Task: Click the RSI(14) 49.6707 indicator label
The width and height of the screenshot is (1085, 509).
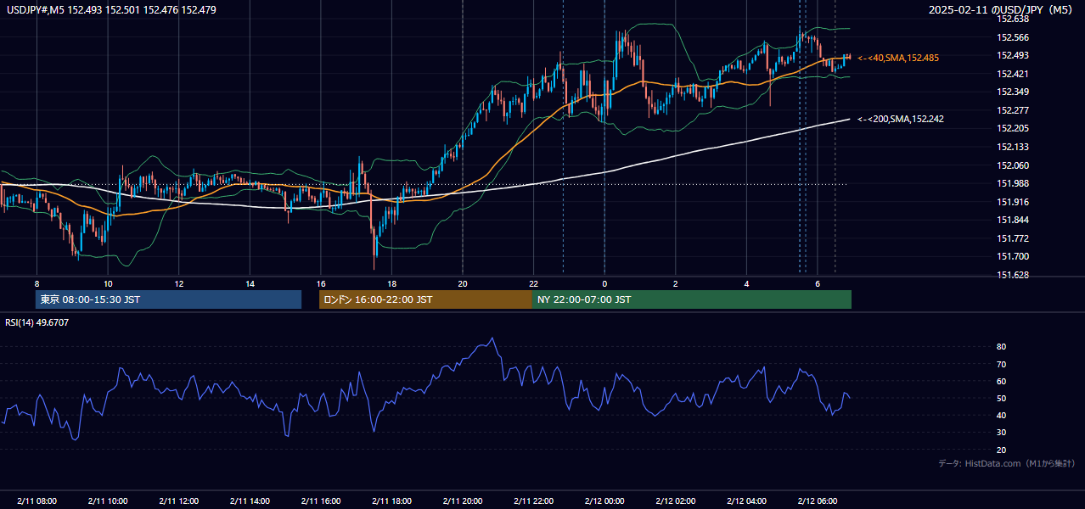Action: click(37, 322)
